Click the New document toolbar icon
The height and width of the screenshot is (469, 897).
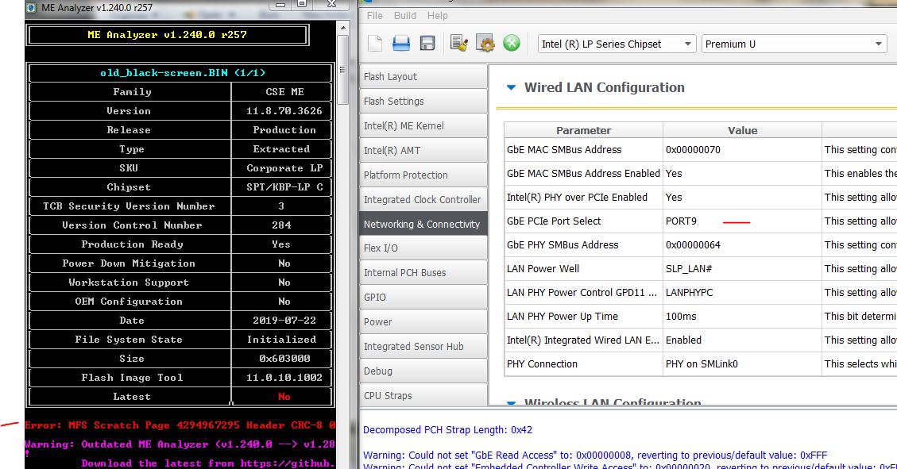click(x=375, y=44)
